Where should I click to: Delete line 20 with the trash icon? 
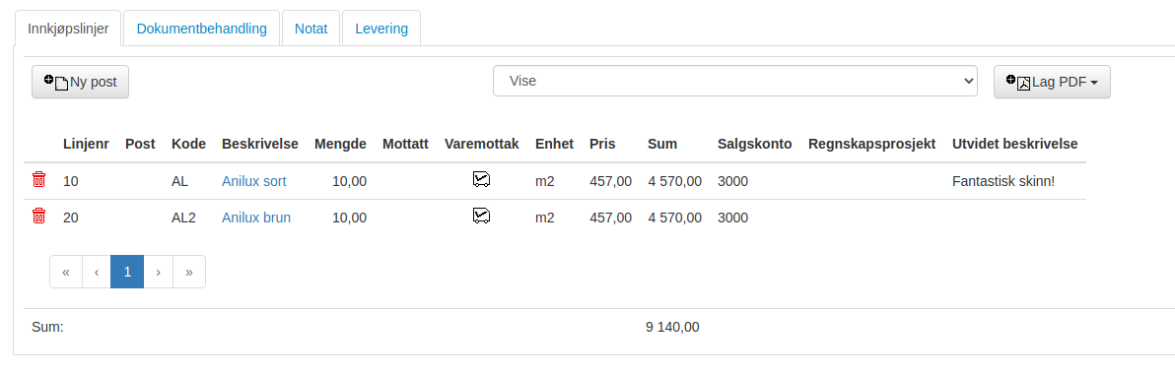point(39,217)
